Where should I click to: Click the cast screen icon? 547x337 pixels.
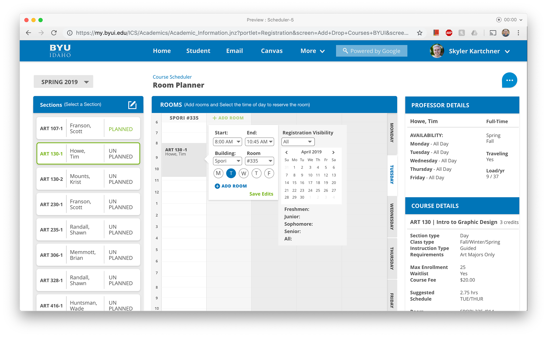(x=493, y=33)
